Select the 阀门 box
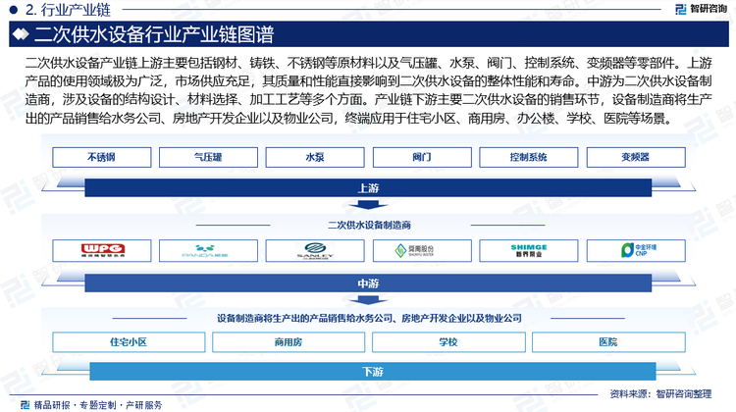736x412 pixels. pos(422,157)
